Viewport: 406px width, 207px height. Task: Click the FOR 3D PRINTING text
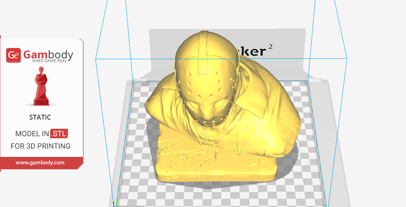[x=40, y=146]
